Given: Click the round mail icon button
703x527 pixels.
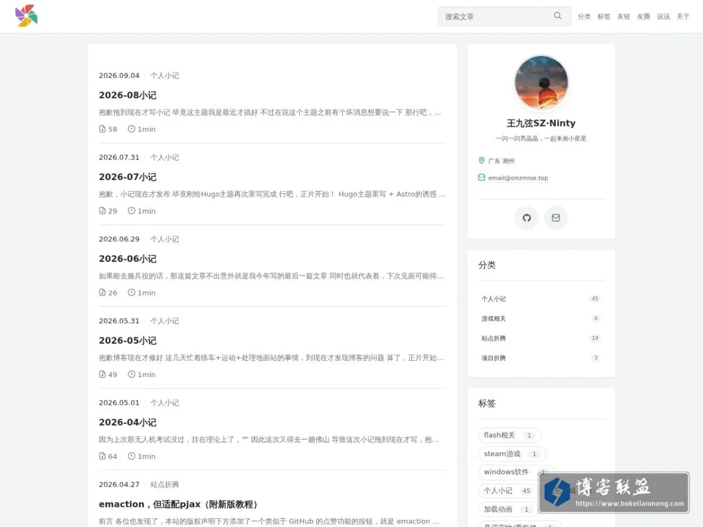Looking at the screenshot, I should [556, 218].
